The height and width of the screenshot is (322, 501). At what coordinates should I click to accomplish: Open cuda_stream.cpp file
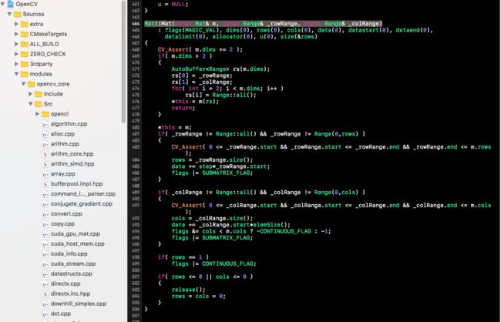73,263
